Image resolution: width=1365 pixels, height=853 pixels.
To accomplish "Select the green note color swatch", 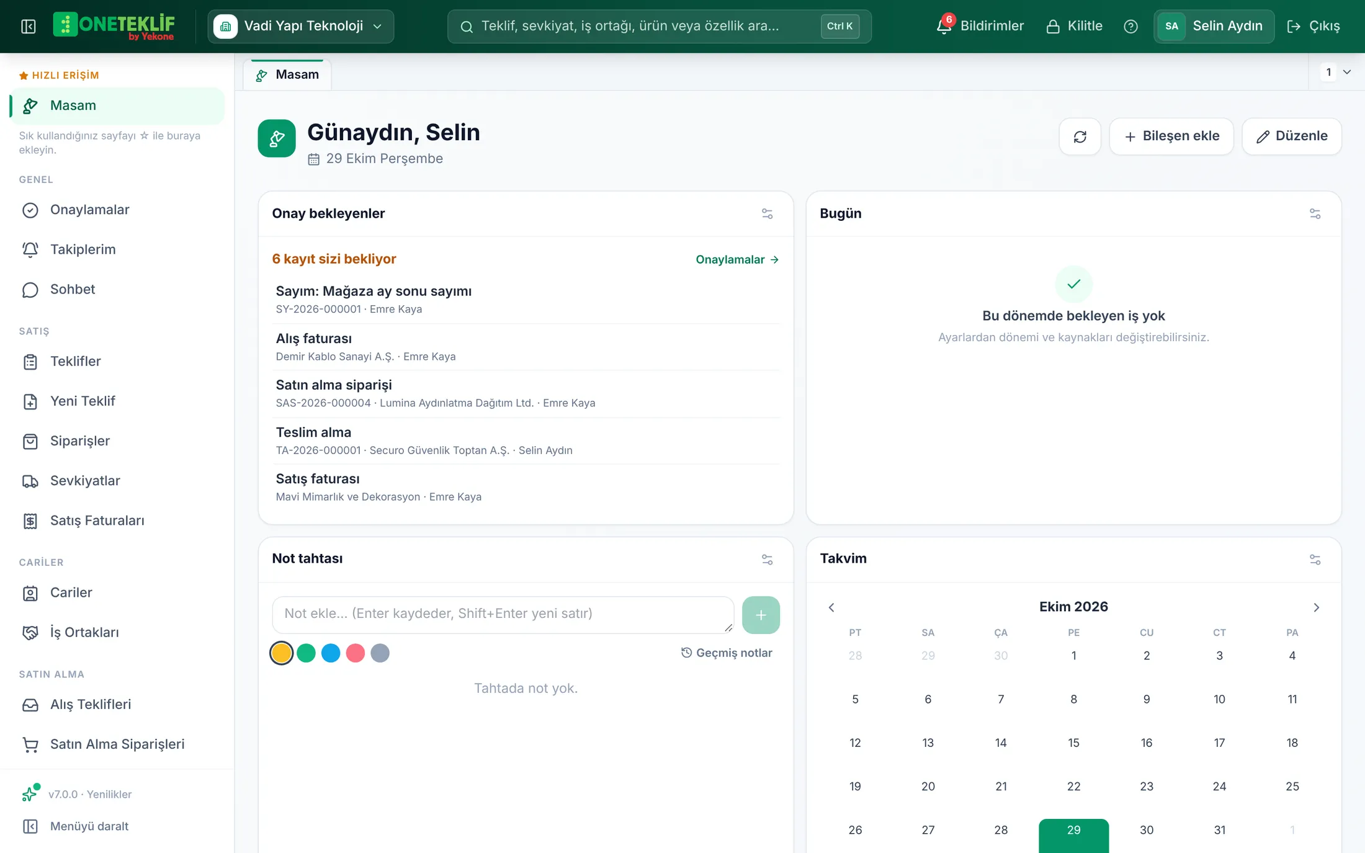I will tap(306, 653).
